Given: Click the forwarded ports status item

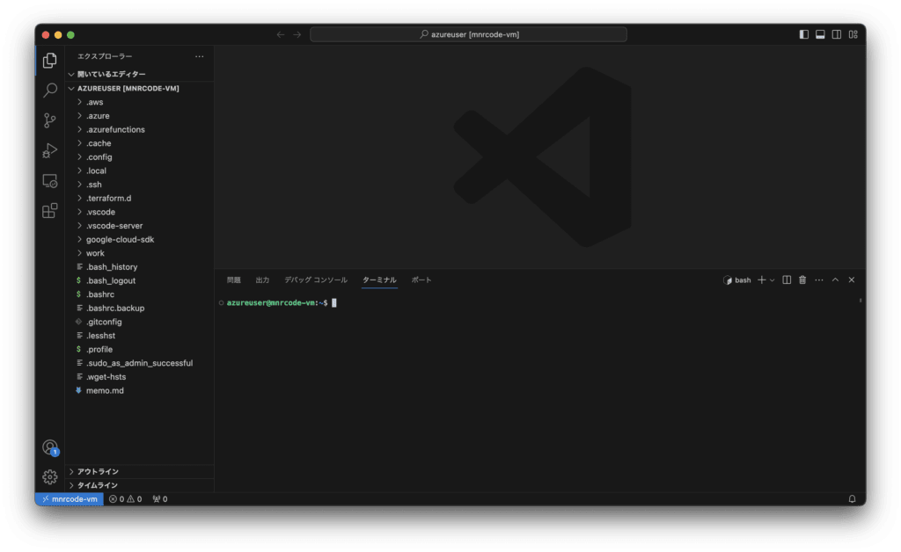Looking at the screenshot, I should [160, 499].
